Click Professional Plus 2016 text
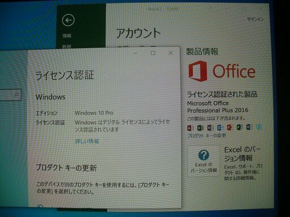The height and width of the screenshot is (217, 290). click(217, 110)
